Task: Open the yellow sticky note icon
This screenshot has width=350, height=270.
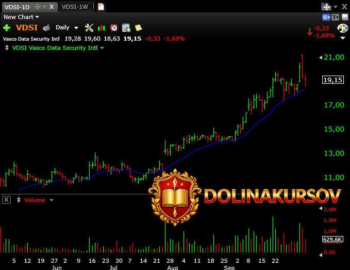Action: coord(138,28)
